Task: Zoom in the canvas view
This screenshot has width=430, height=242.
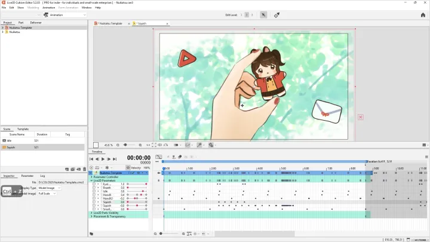Action: (140, 145)
